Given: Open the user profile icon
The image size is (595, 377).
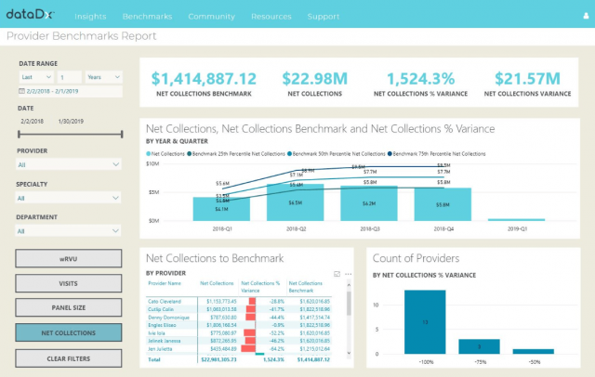Looking at the screenshot, I should [x=585, y=16].
